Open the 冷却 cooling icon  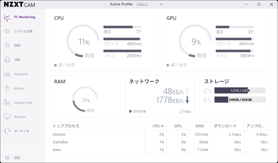click(7, 60)
